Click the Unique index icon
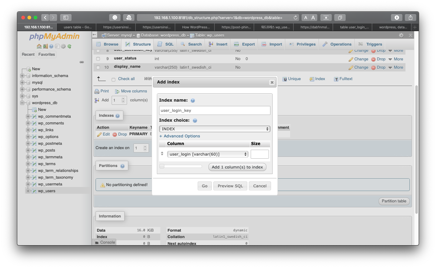The width and height of the screenshot is (436, 268). pos(285,79)
